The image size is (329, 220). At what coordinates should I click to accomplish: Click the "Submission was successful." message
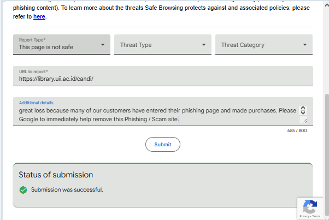67,190
